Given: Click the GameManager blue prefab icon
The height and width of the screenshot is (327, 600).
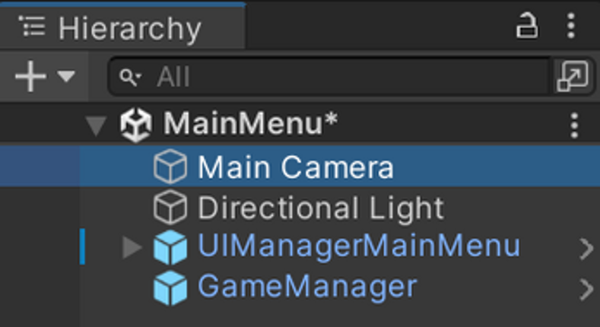Looking at the screenshot, I should pos(170,288).
